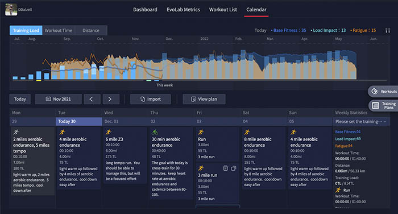Screen dimensions: 398x214
Task: Click the runner icon on Monday workout
Action: click(x=16, y=132)
